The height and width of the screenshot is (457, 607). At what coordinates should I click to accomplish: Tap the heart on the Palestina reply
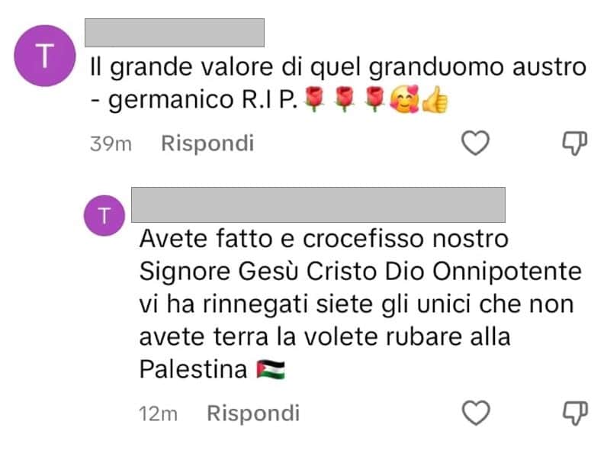[476, 413]
